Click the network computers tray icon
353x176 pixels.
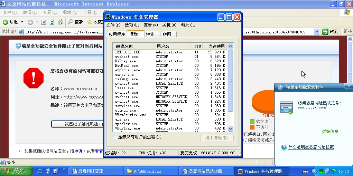click(327, 171)
